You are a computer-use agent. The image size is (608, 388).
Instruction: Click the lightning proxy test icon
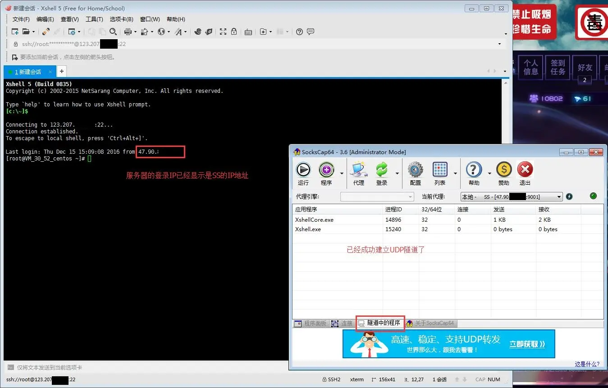(x=569, y=196)
